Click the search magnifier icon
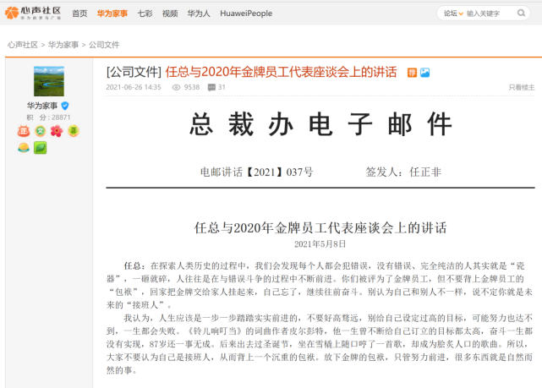Viewport: 542px width, 388px height. 521,14
